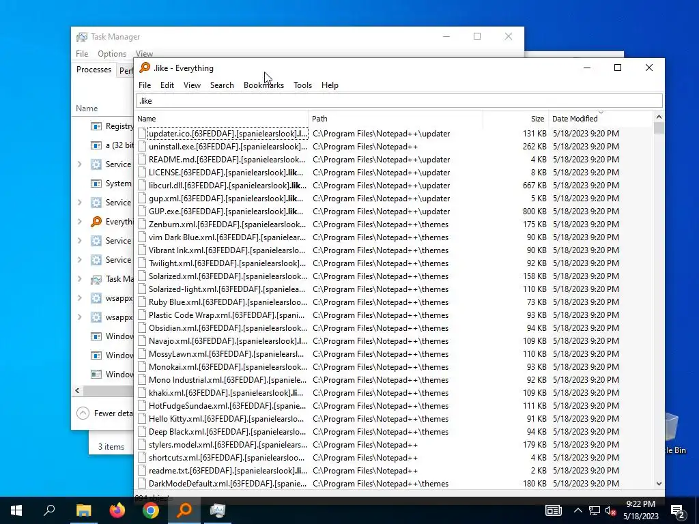Open File Explorer from the taskbar
Screen dimensions: 699x524
(x=83, y=510)
